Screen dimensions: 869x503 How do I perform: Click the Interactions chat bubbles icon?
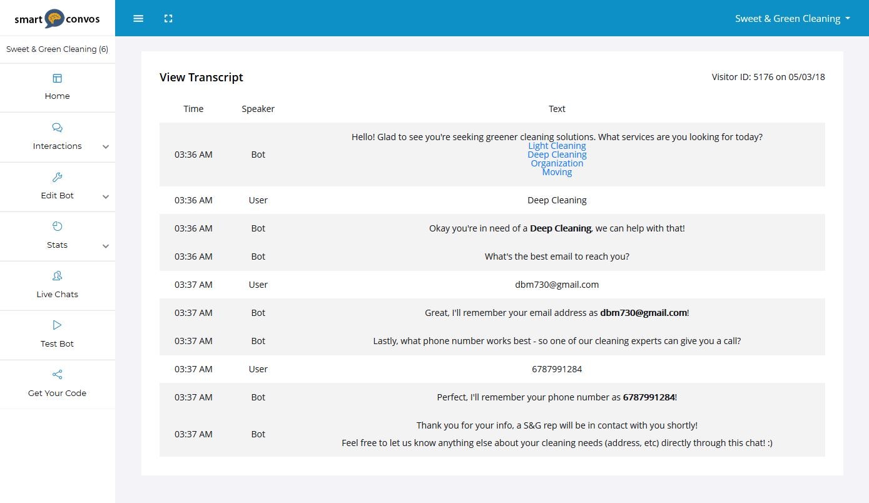pos(57,128)
